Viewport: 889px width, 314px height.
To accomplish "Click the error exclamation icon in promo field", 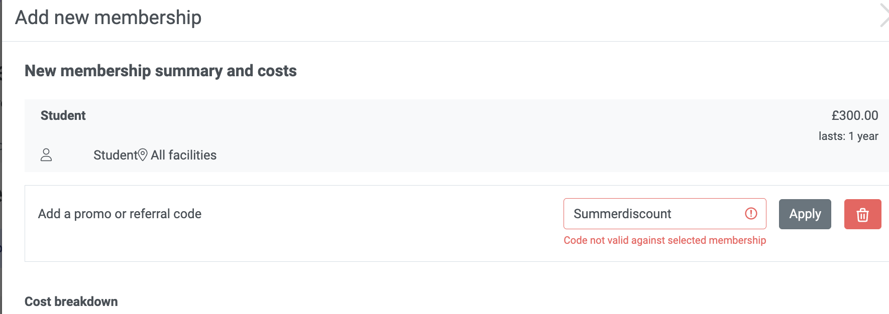I will tap(751, 214).
